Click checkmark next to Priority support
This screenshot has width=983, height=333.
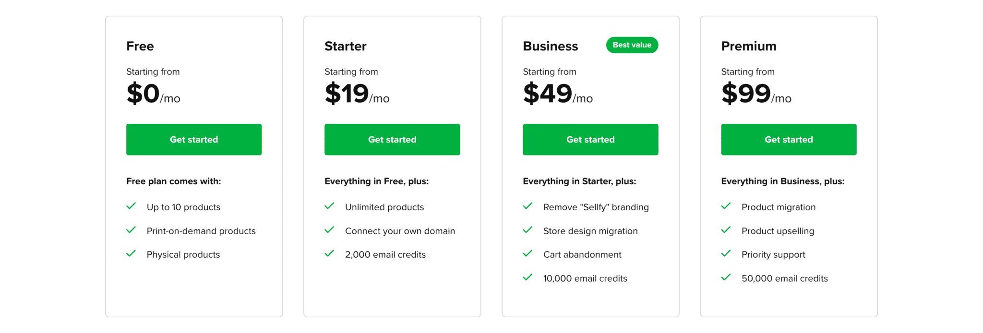coord(726,253)
